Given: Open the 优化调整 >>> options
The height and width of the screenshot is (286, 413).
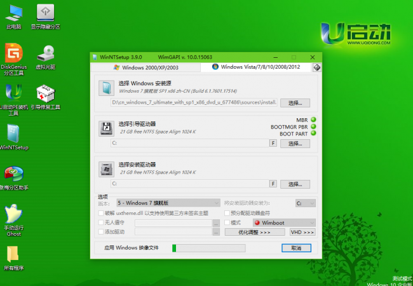Looking at the screenshot, I should pos(255,232).
